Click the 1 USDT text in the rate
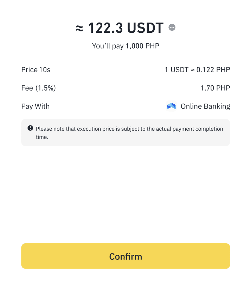 click(177, 70)
